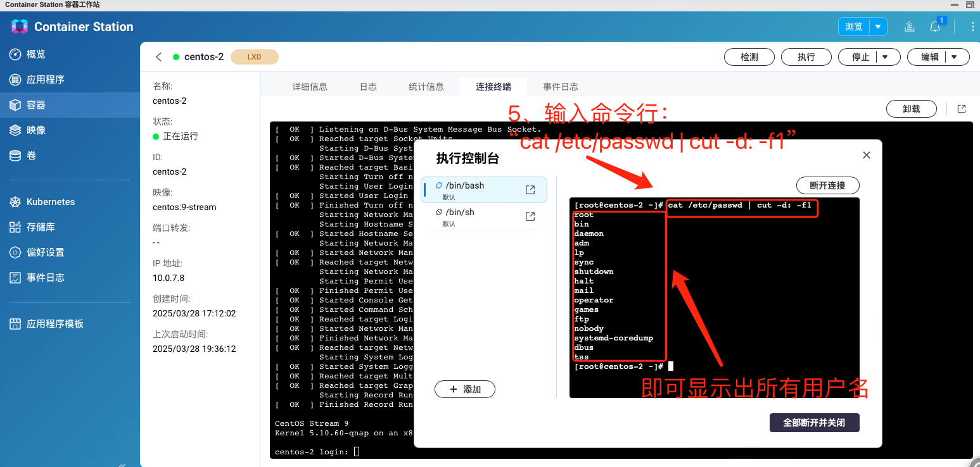980x467 pixels.
Task: Click creation time 2025/03/28 17:12:02
Action: coord(194,313)
